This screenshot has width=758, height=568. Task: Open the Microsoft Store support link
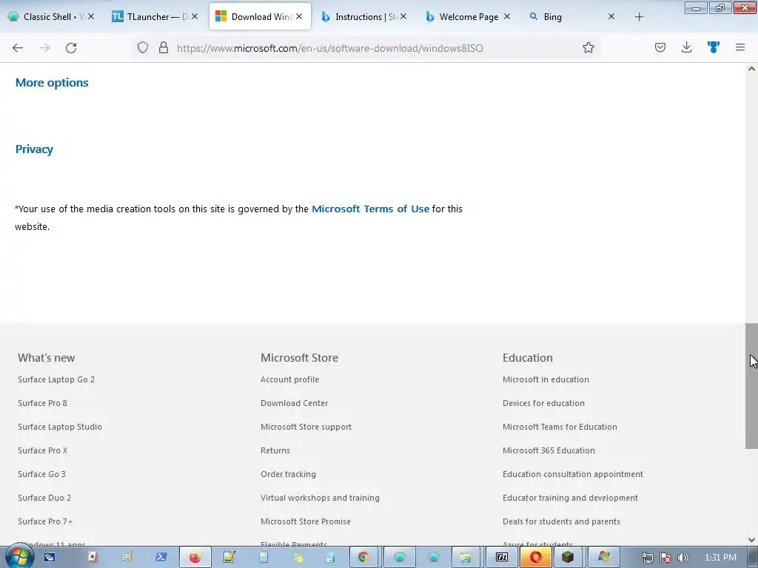(x=306, y=427)
